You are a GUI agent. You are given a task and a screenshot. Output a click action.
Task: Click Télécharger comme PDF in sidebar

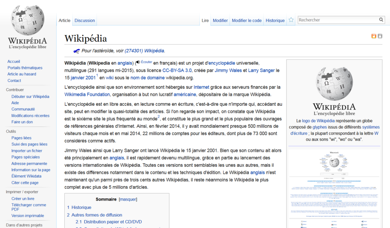29,207
